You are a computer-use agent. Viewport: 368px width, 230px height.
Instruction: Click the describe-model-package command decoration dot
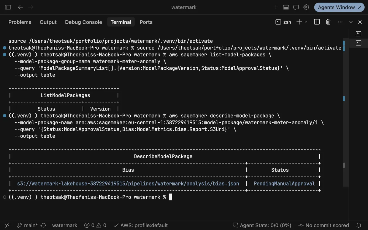4,116
